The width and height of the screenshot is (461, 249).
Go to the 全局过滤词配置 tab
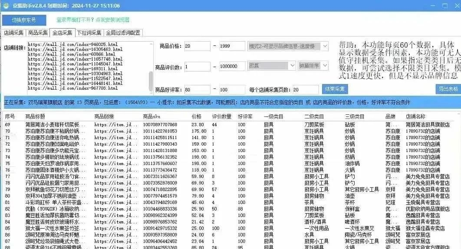(123, 32)
